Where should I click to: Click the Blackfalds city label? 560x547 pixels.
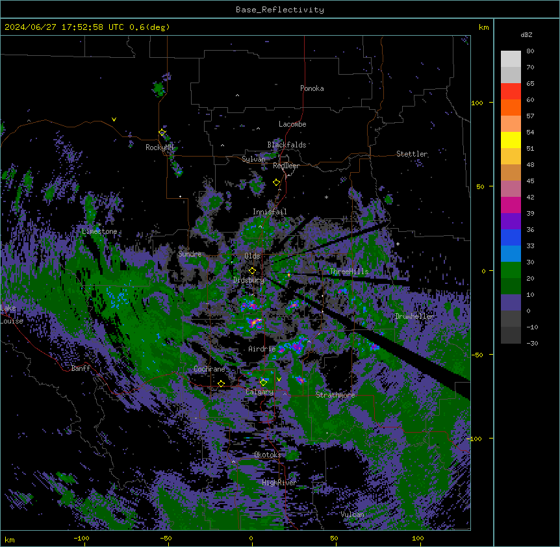286,145
